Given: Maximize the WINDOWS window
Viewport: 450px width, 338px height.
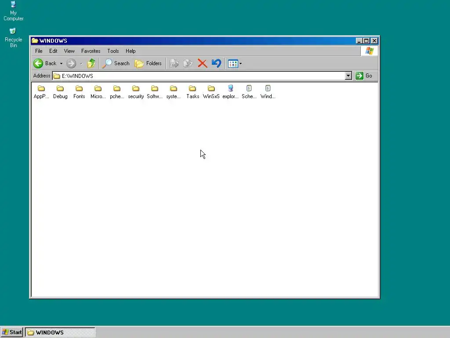Looking at the screenshot, I should pos(366,41).
